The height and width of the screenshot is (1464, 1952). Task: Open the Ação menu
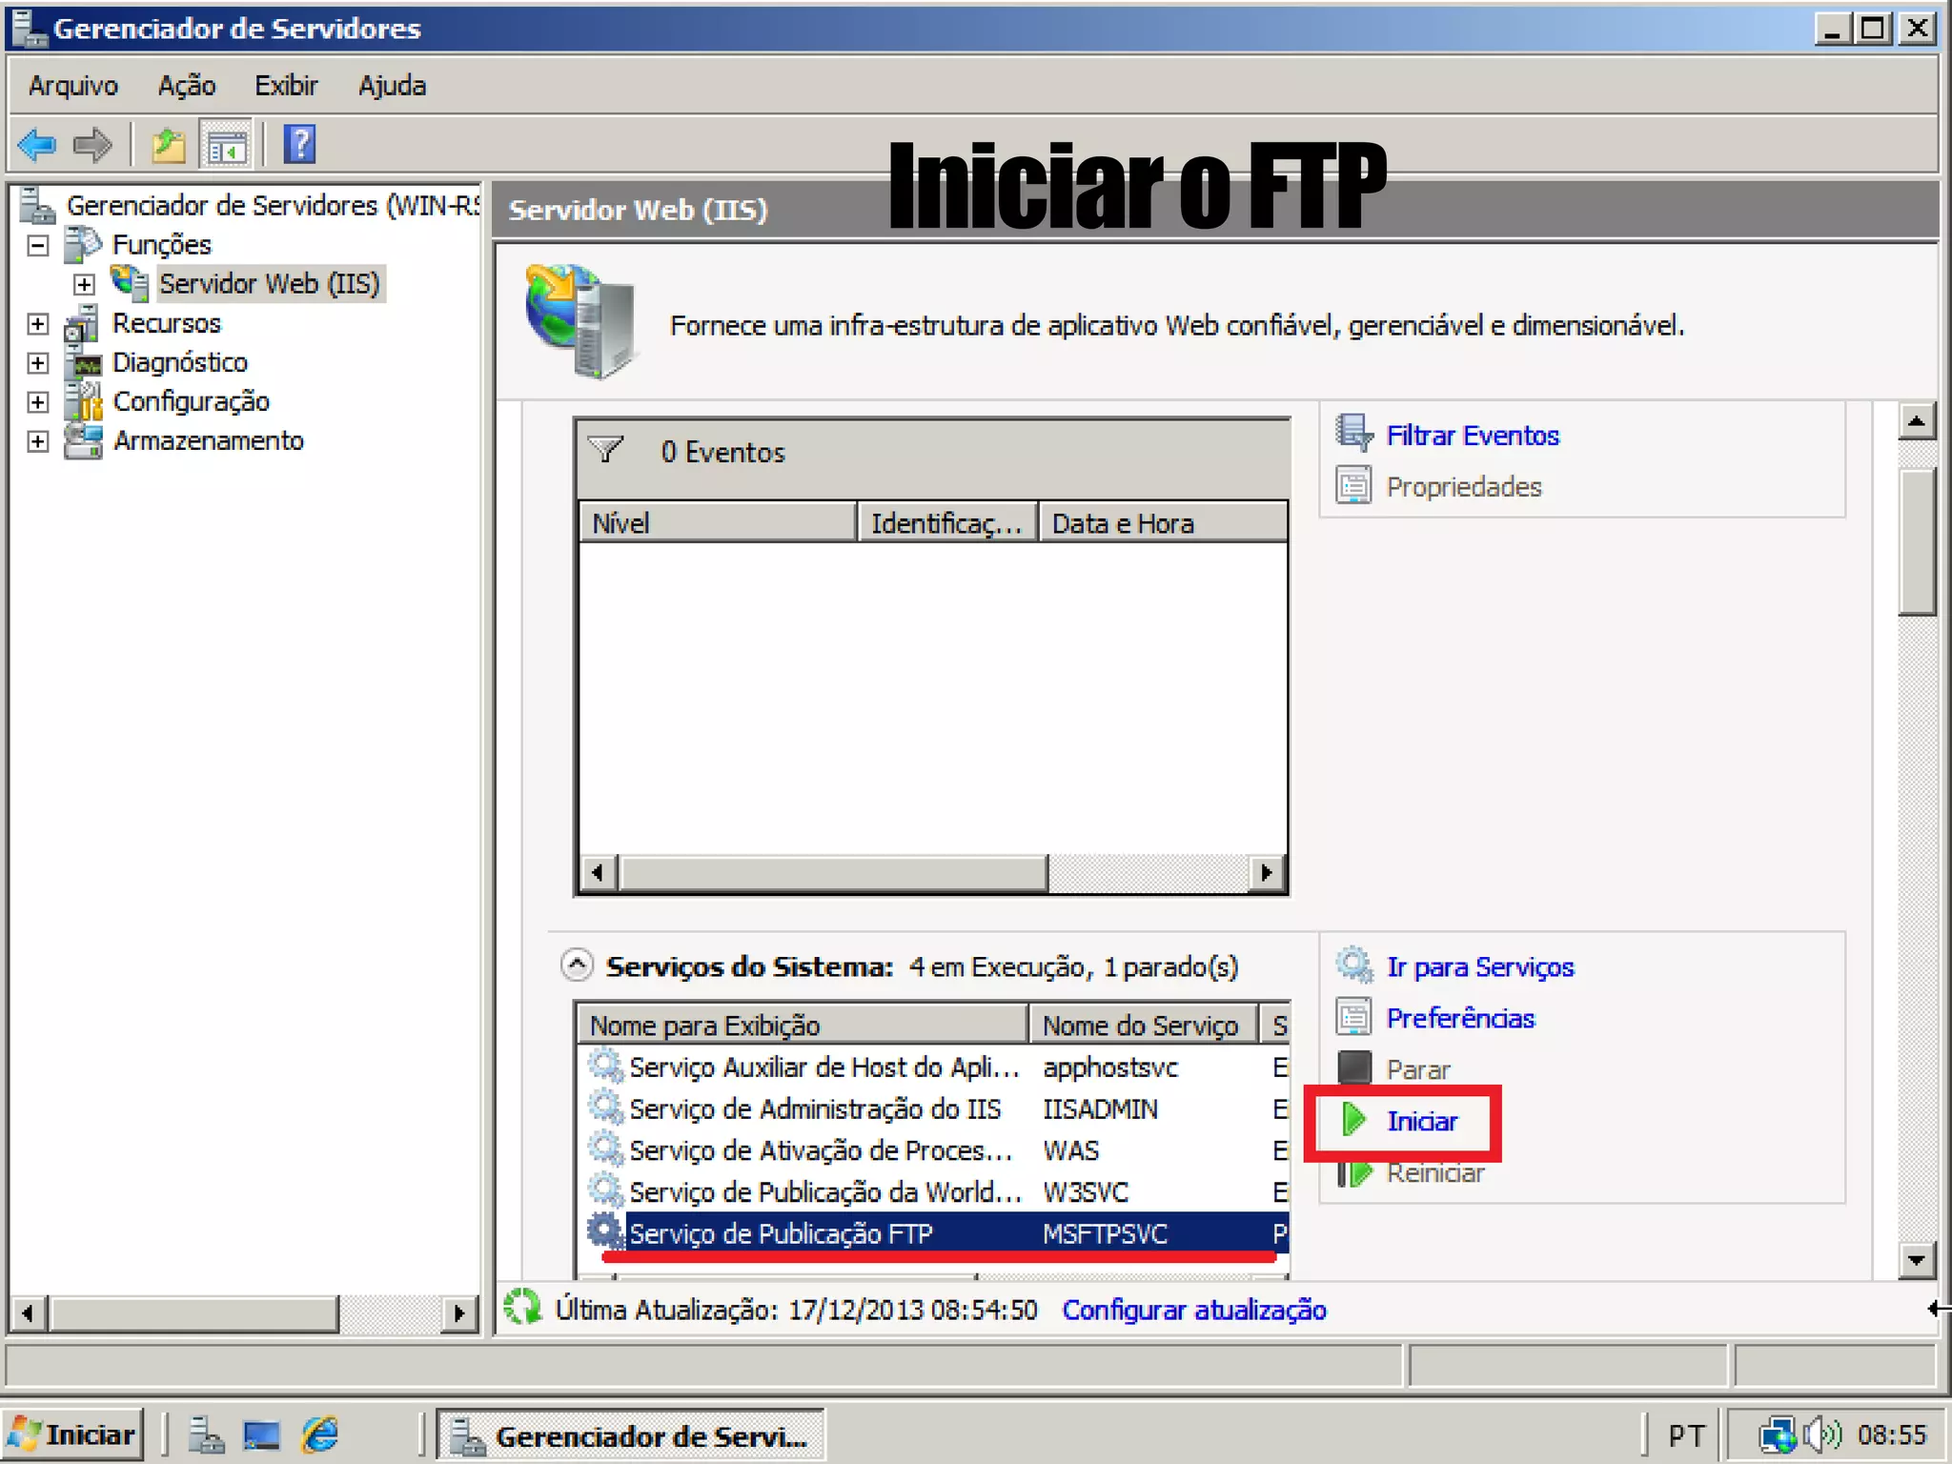187,86
